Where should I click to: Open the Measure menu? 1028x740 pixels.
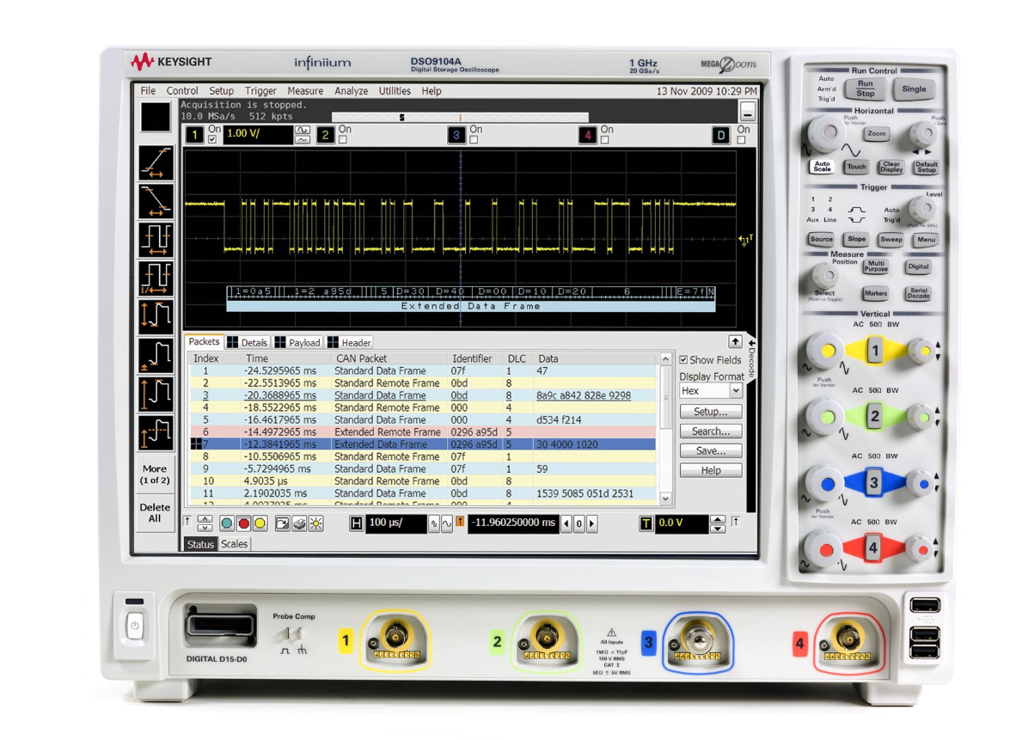[305, 91]
